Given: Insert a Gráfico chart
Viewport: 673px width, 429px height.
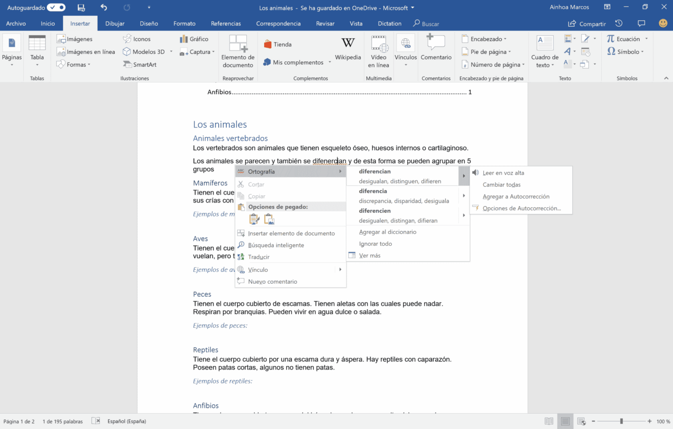Looking at the screenshot, I should [194, 39].
